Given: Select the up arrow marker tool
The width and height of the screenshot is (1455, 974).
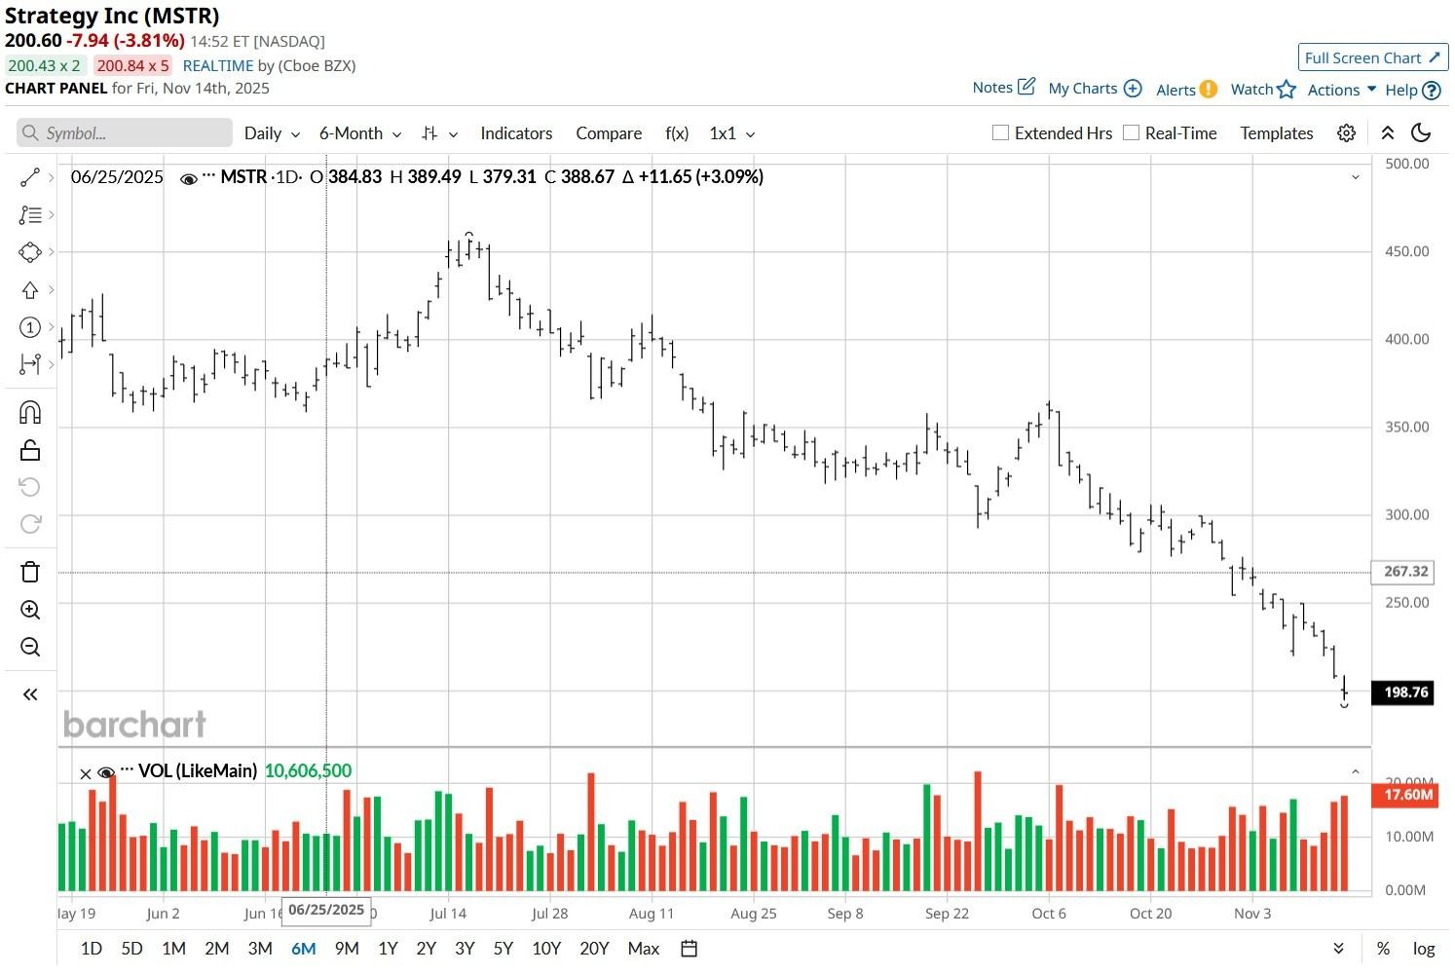Looking at the screenshot, I should pyautogui.click(x=30, y=290).
